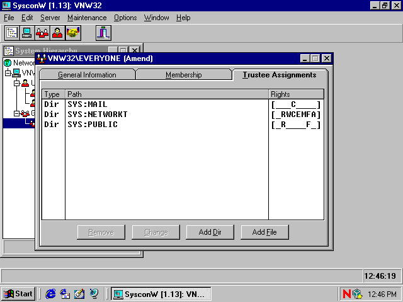Collapse the VNW server tree node

coord(8,73)
